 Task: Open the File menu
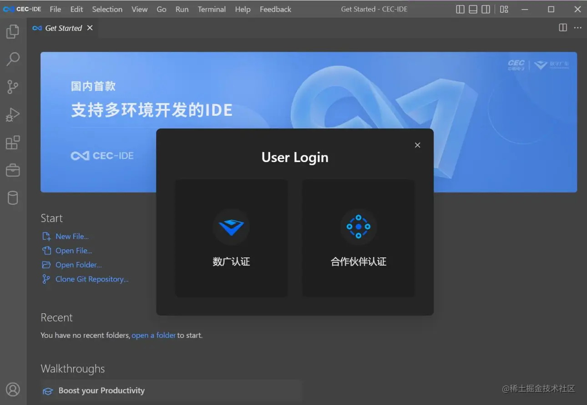click(x=56, y=9)
